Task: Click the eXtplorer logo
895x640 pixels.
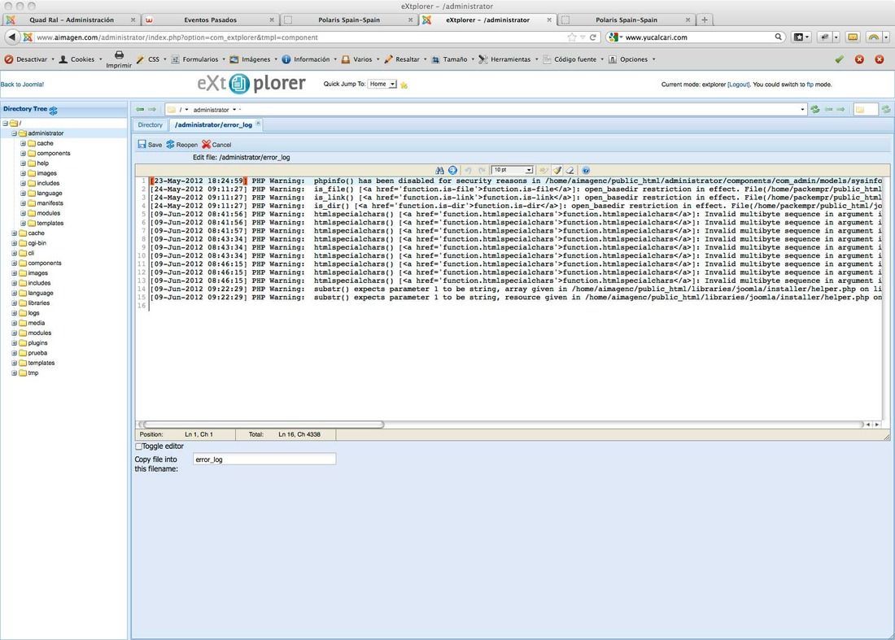Action: 251,84
